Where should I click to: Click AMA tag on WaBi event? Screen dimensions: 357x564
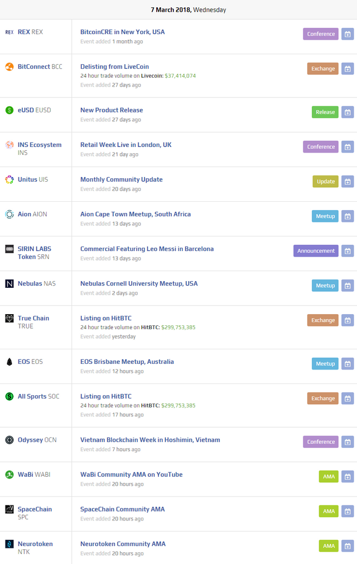coord(329,477)
